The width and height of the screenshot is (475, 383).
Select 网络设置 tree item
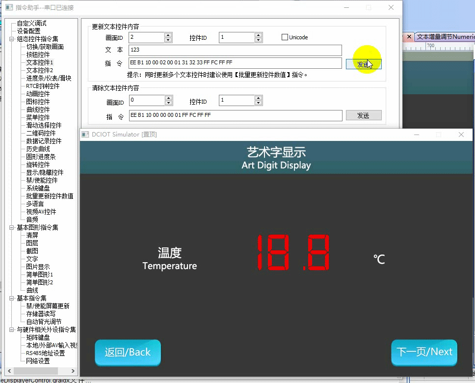pyautogui.click(x=38, y=361)
